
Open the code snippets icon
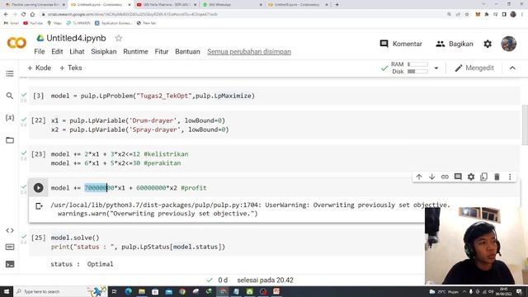coord(10,231)
